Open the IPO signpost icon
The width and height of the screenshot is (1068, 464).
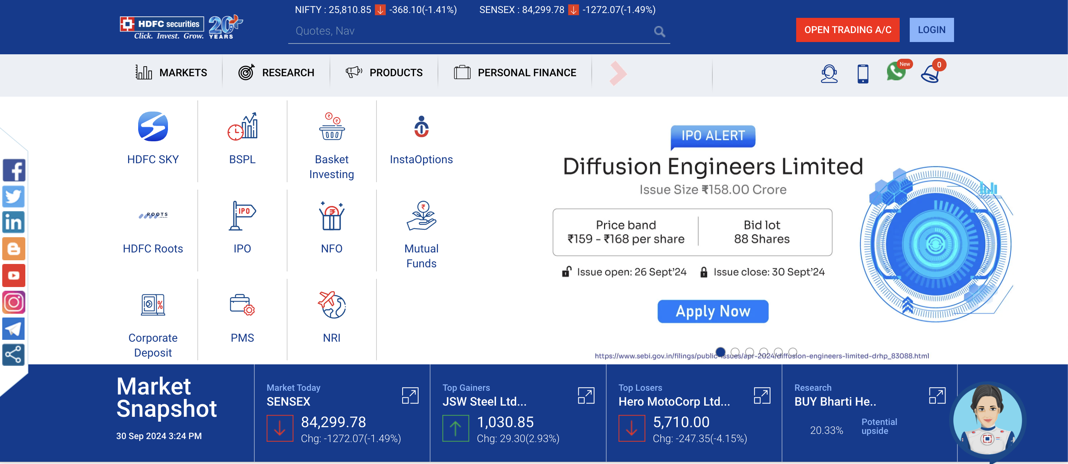pyautogui.click(x=242, y=216)
